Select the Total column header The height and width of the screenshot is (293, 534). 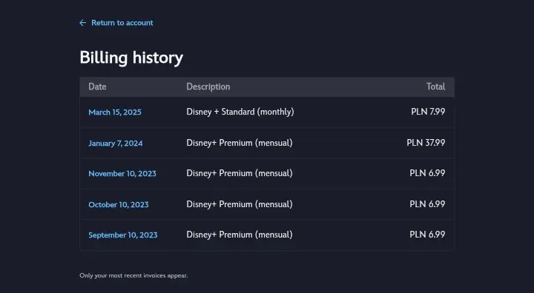(435, 87)
